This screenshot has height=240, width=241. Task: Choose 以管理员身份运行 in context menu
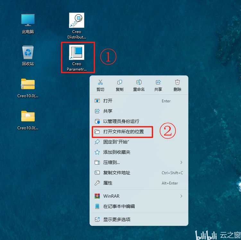[139, 121]
